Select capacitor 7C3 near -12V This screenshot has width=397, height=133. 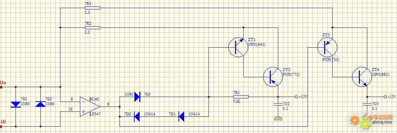tap(367, 104)
